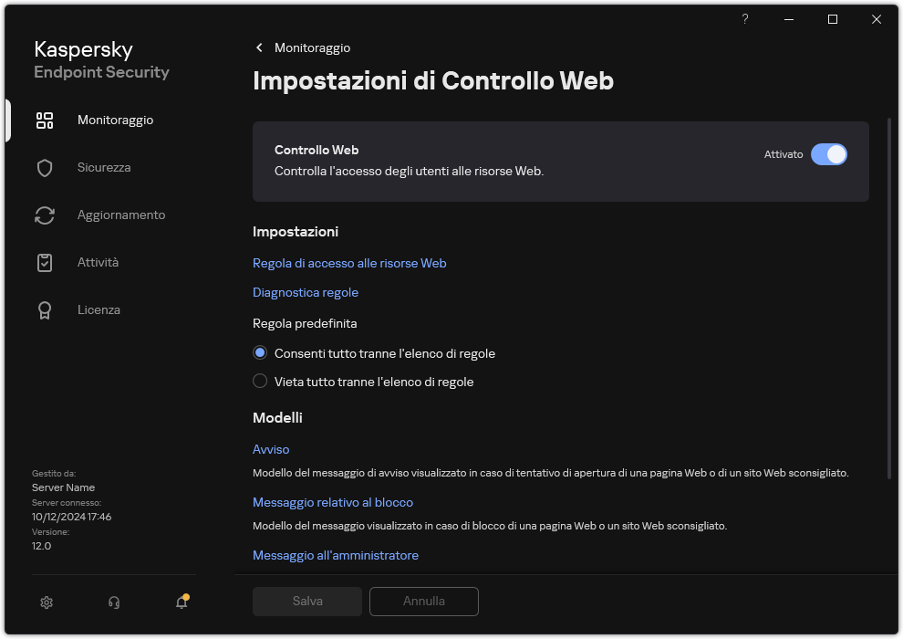This screenshot has height=639, width=903.
Task: Select the Monitoraggio grid icon in sidebar
Action: point(45,120)
